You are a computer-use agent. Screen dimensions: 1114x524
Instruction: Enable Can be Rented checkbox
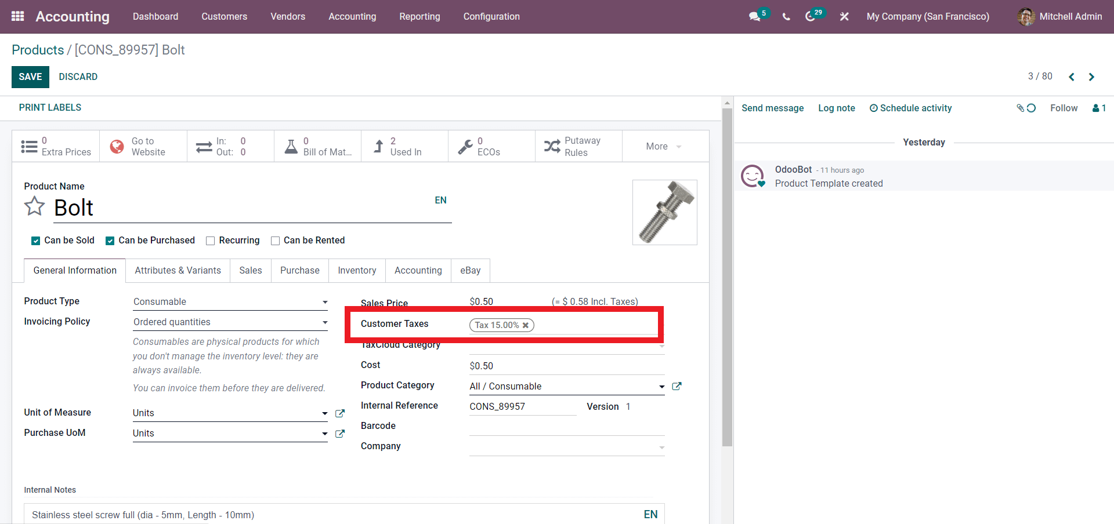coord(276,241)
